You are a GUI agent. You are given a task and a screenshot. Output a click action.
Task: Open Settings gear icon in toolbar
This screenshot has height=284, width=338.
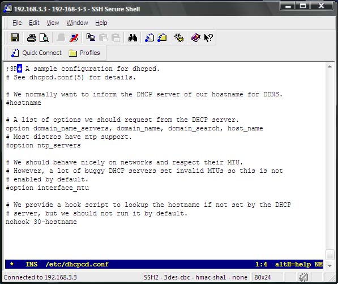coord(179,38)
